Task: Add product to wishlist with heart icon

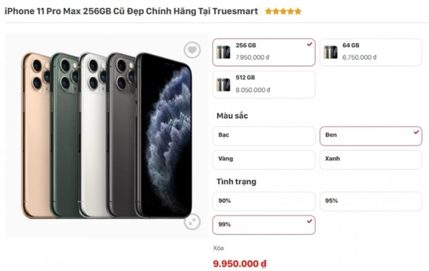Action: pos(192,50)
